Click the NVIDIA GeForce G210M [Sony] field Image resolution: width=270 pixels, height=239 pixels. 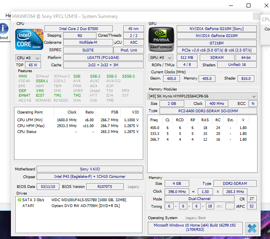(217, 29)
